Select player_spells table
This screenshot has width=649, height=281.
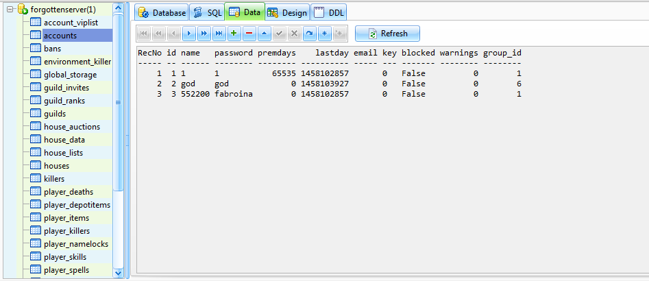point(66,270)
